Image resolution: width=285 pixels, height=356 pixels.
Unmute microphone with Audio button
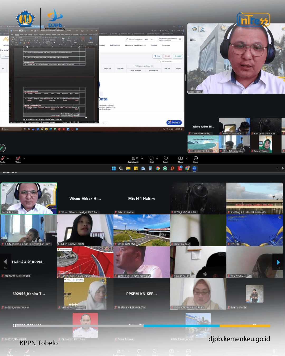coord(3,159)
